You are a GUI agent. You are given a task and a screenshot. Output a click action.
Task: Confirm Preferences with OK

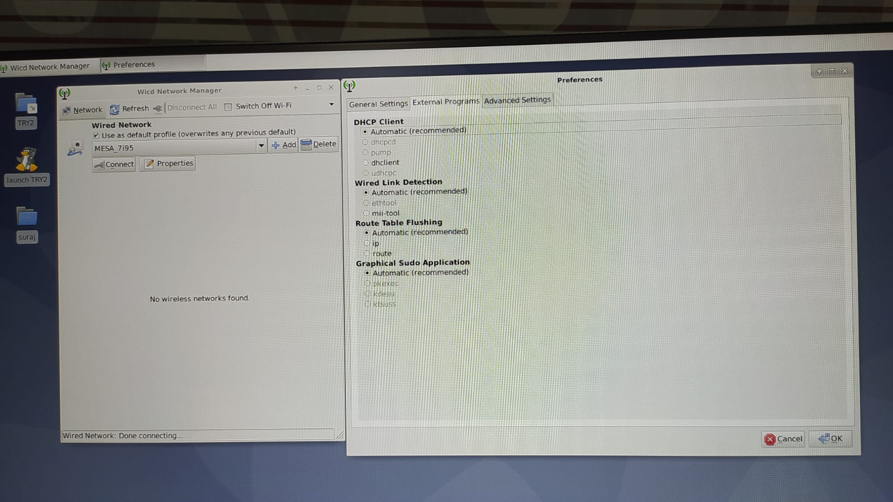(x=830, y=438)
